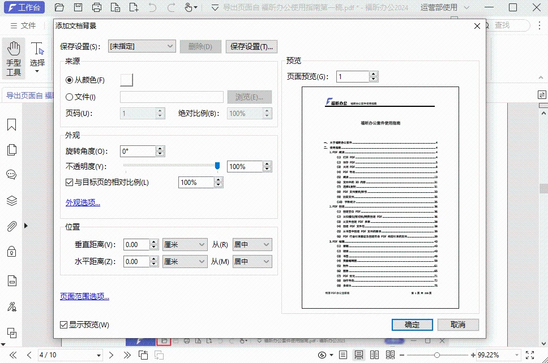Switch to two-page facing view icon
This screenshot has width=548, height=363.
(x=374, y=355)
